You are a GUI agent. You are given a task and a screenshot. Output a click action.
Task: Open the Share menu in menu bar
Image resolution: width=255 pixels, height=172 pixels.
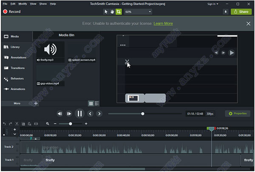43,4
